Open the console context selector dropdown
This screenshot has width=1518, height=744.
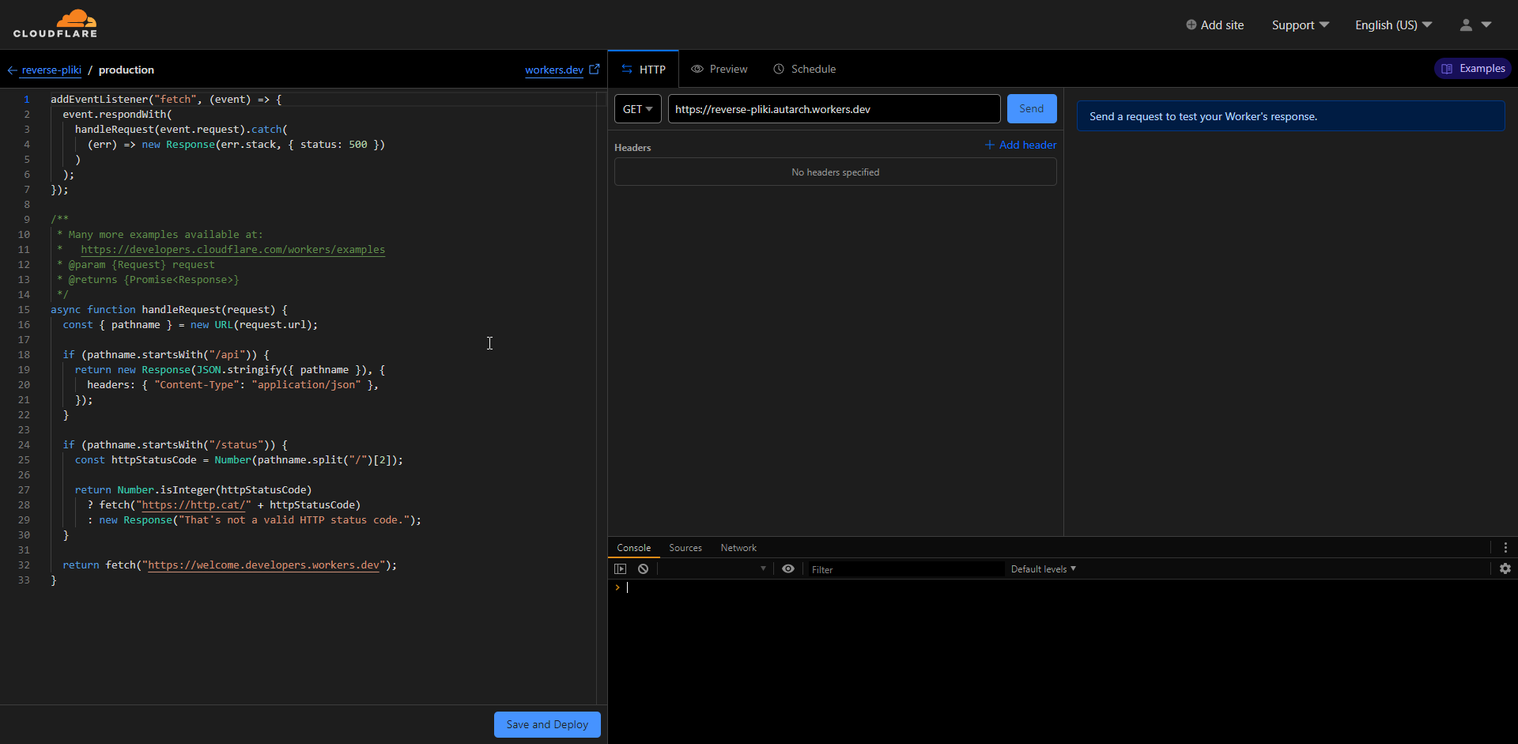(x=714, y=568)
